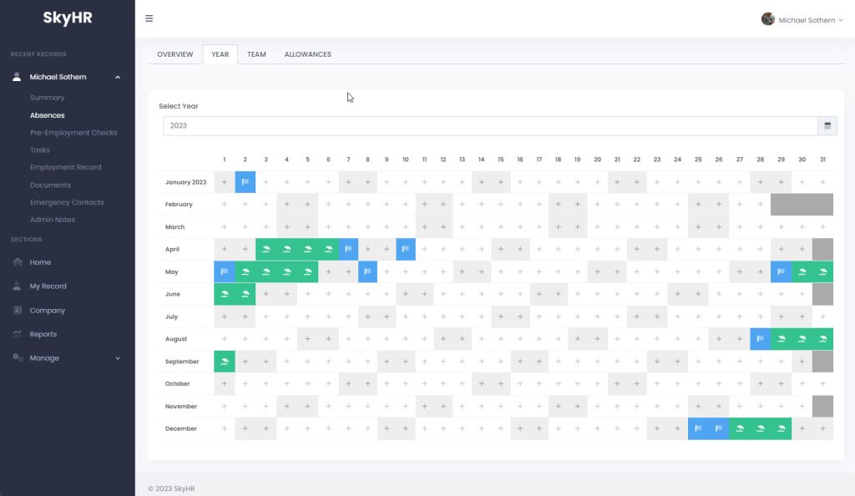Collapse the Michael Sothern record menu
855x496 pixels.
pyautogui.click(x=118, y=78)
